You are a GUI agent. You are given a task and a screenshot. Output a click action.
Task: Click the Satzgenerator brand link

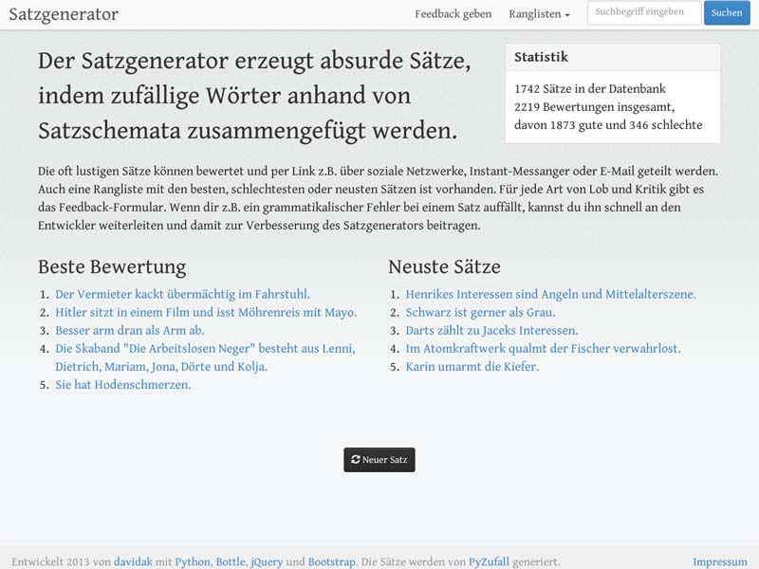pyautogui.click(x=63, y=14)
